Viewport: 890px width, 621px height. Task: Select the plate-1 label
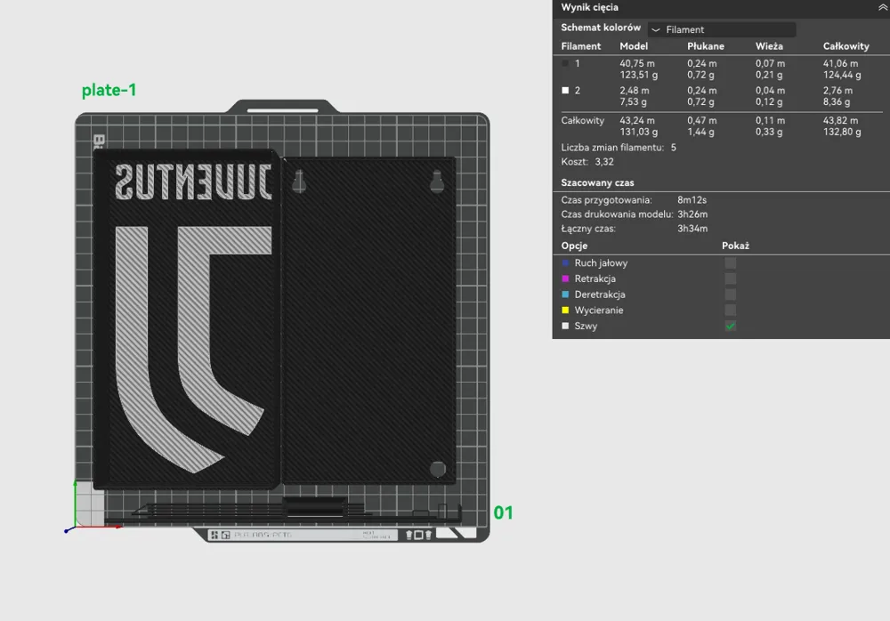tap(109, 90)
